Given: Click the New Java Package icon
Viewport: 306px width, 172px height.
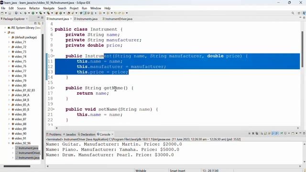Looking at the screenshot, I should [x=56, y=13].
